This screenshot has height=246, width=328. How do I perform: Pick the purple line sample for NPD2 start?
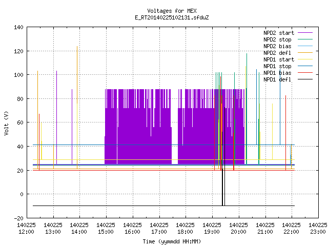coord(305,33)
